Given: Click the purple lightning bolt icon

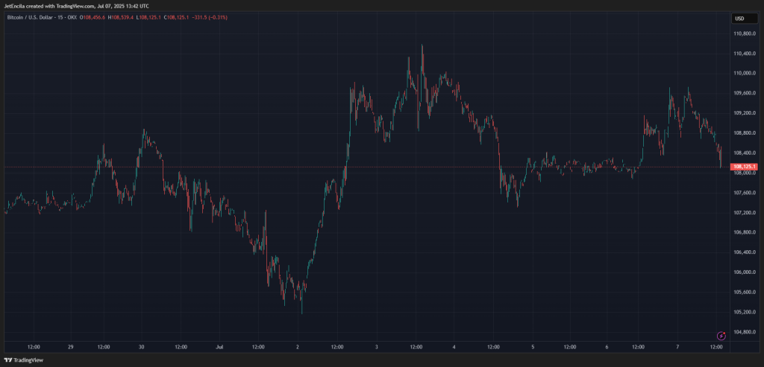Looking at the screenshot, I should (721, 336).
